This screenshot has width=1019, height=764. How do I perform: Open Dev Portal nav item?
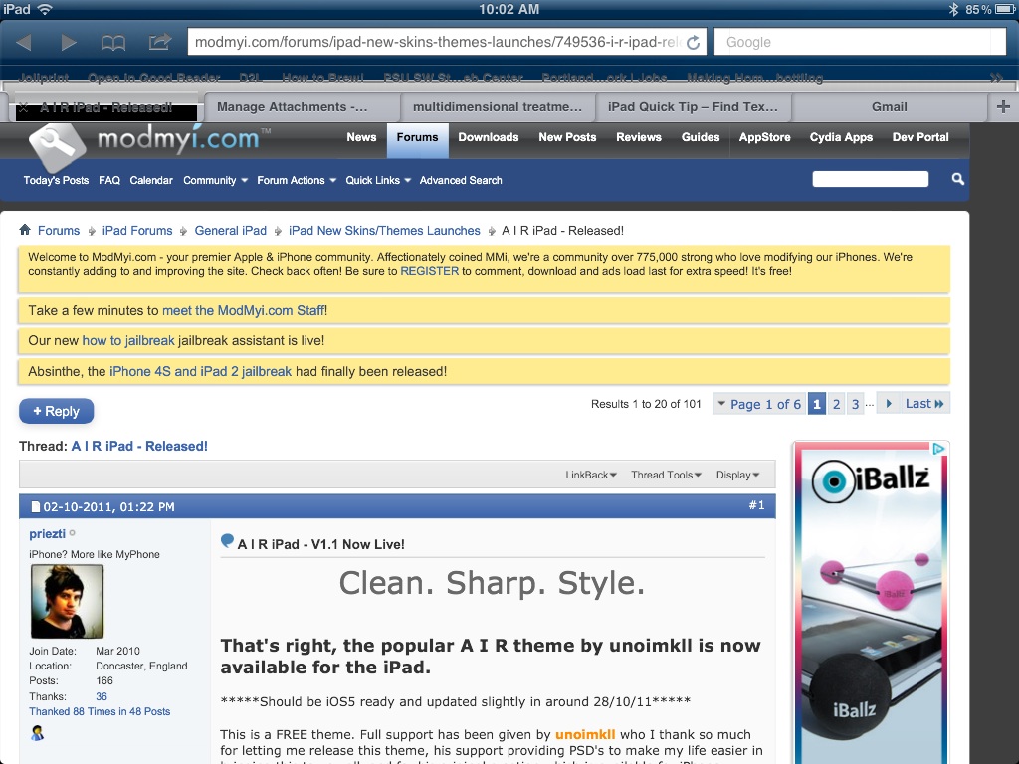pyautogui.click(x=920, y=137)
